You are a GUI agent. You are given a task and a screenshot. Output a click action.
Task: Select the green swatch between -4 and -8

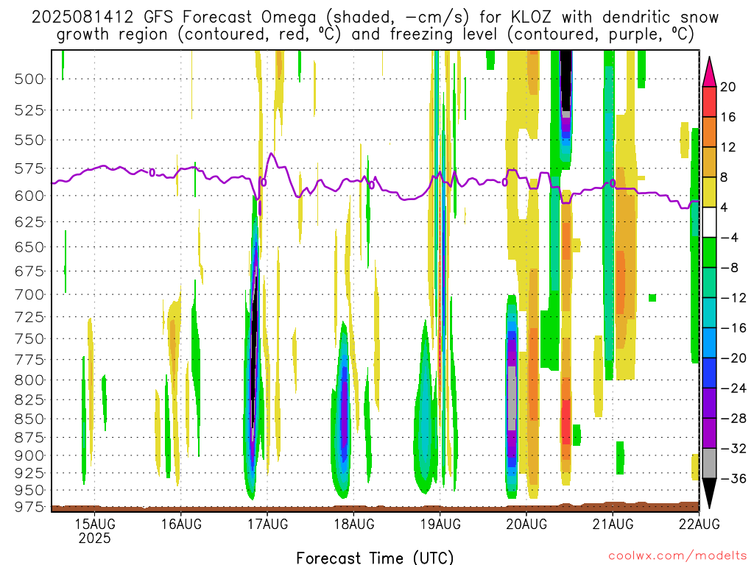709,253
